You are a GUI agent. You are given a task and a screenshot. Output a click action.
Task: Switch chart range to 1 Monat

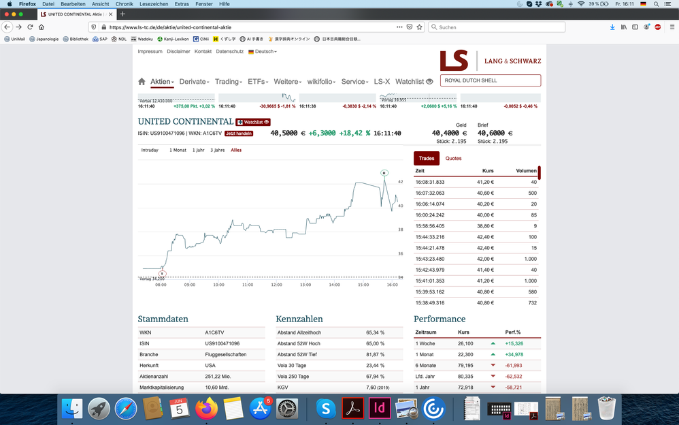pyautogui.click(x=178, y=150)
